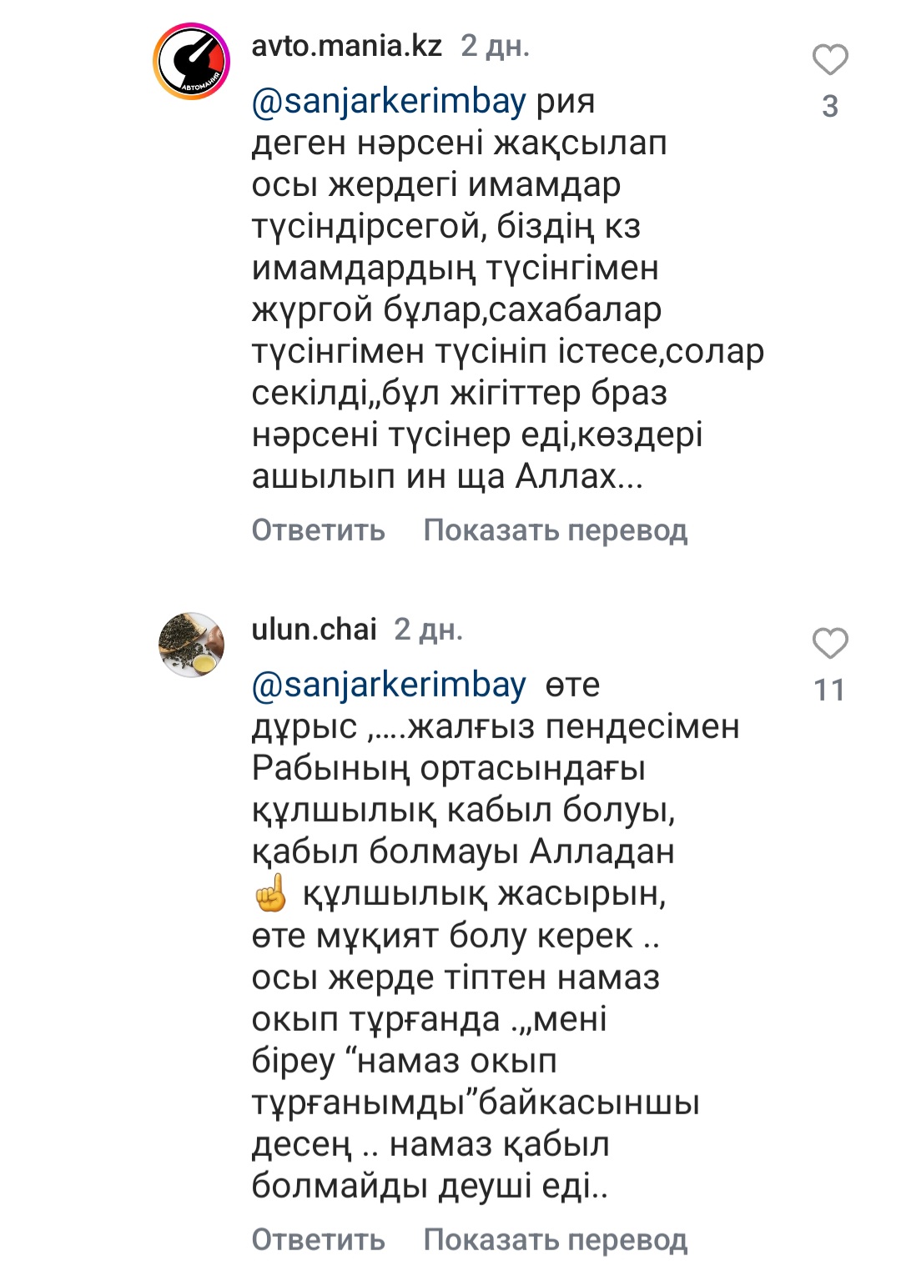Tap the 2 дн. timestamp beside ulun.chai
Image resolution: width=901 pixels, height=1281 pixels.
[429, 629]
